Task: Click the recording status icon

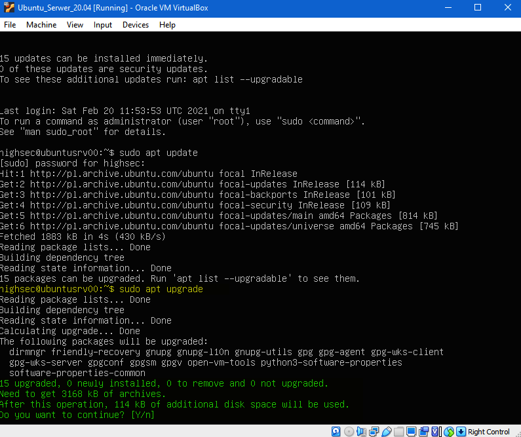Action: coord(424,431)
